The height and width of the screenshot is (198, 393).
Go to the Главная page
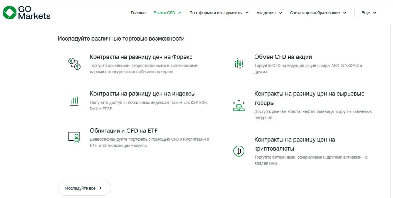138,13
